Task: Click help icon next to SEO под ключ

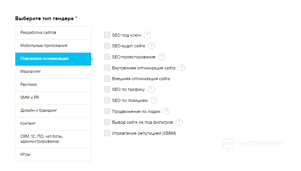Action: tap(147, 35)
